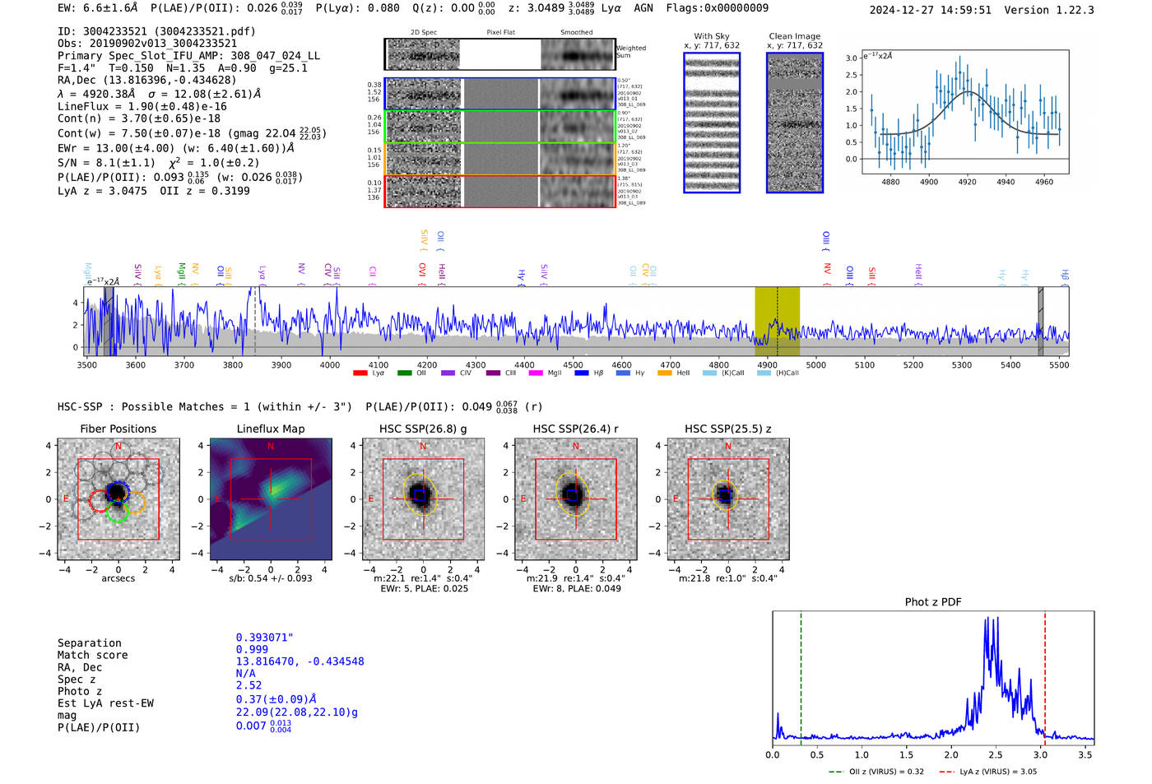Click the red Lyα legend swatch
1152x784 pixels.
point(360,373)
